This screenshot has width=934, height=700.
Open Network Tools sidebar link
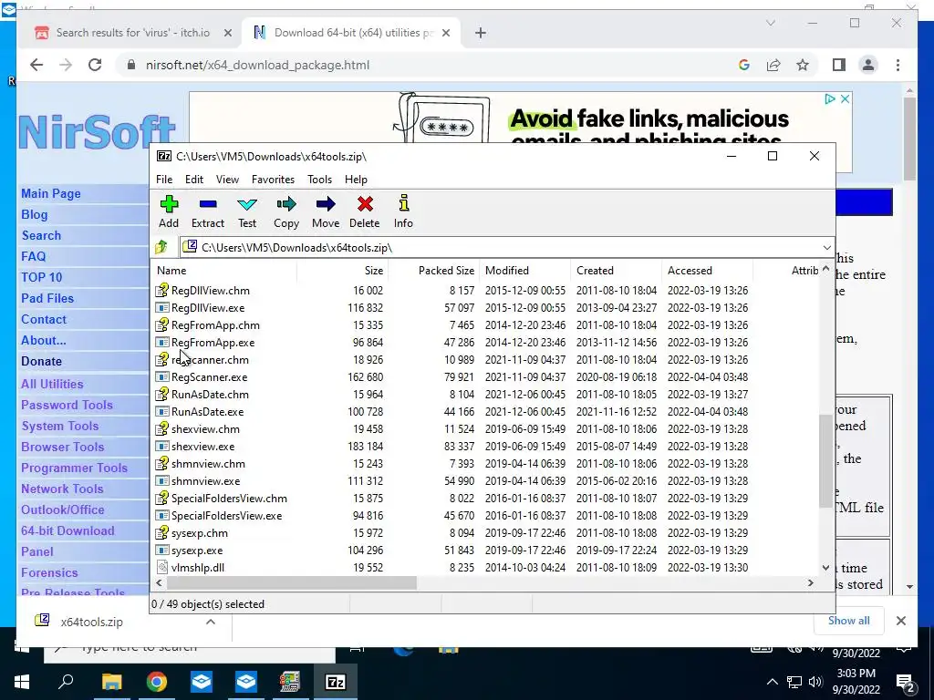pos(62,489)
